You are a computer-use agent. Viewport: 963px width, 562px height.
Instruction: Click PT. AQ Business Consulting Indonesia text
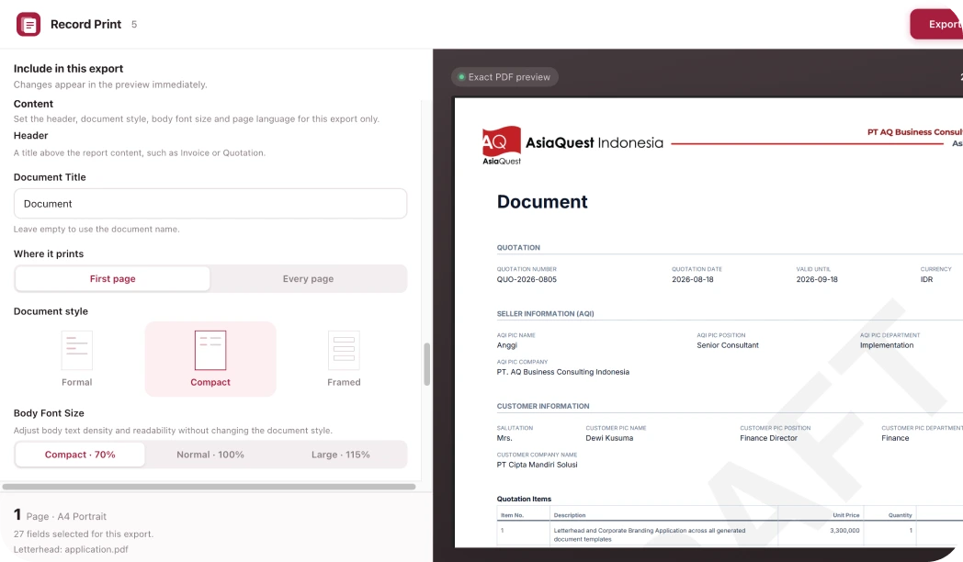pyautogui.click(x=563, y=372)
